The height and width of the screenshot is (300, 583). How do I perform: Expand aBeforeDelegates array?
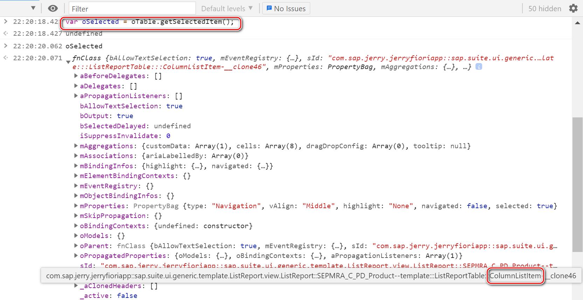click(x=76, y=76)
